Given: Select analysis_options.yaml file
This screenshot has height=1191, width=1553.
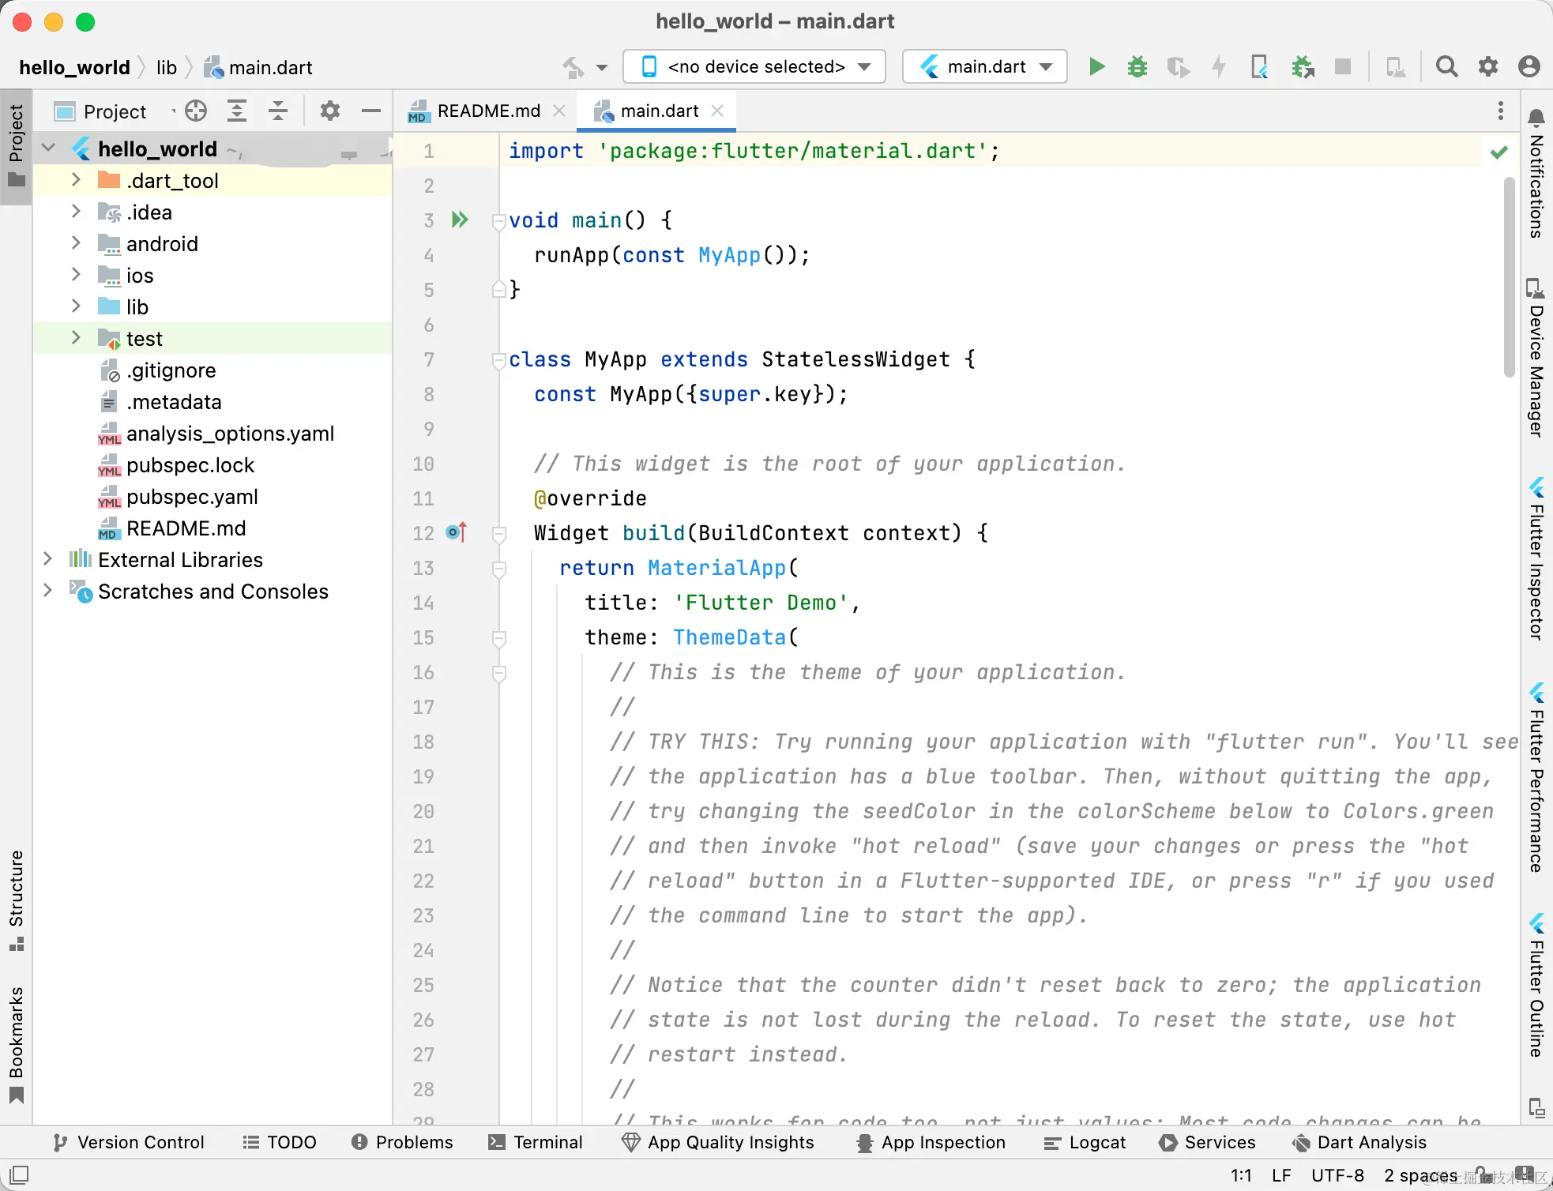Looking at the screenshot, I should tap(230, 433).
